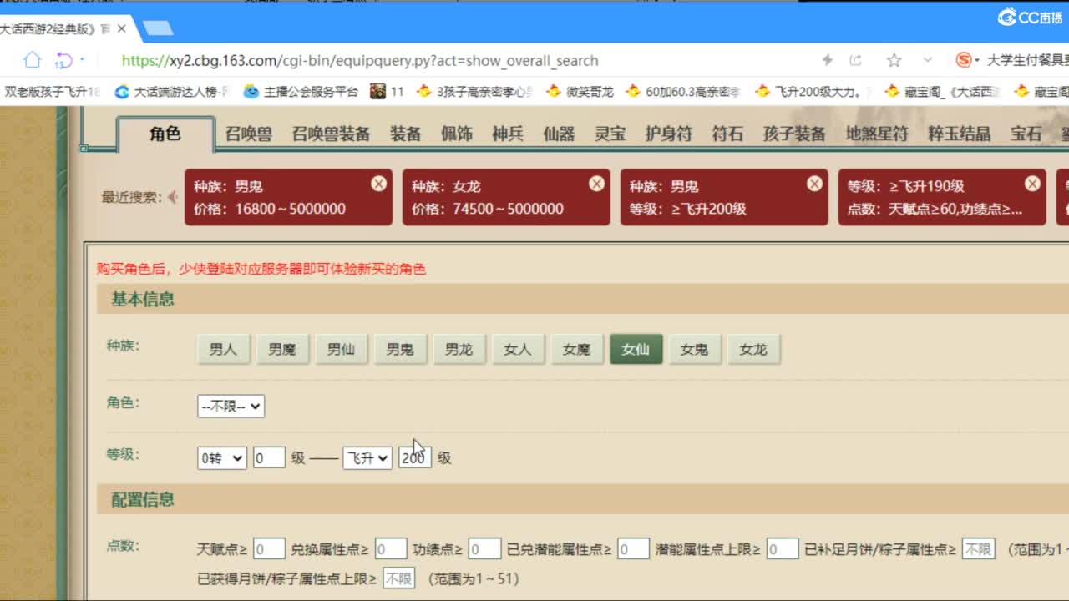Viewport: 1069px width, 601px height.
Task: Switch to the 仙器 tab
Action: [559, 134]
